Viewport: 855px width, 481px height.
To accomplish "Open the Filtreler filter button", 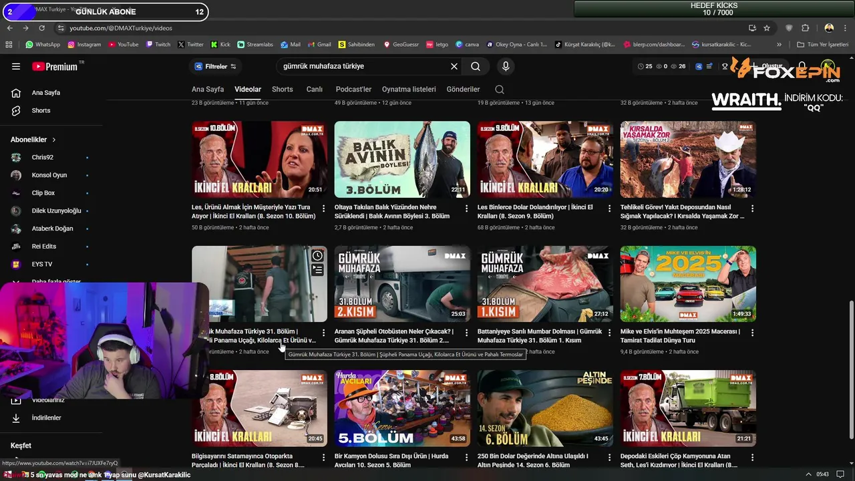I will click(215, 66).
